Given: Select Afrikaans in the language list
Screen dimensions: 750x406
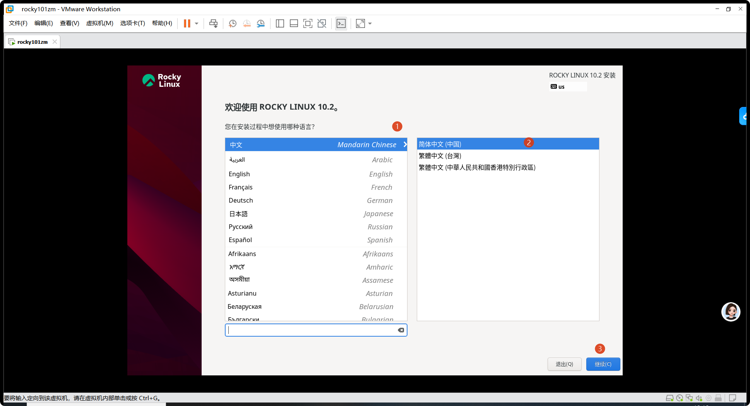Looking at the screenshot, I should (316, 254).
